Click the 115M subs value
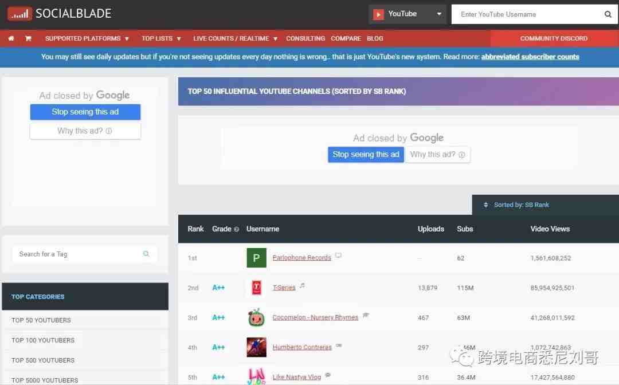 coord(465,288)
